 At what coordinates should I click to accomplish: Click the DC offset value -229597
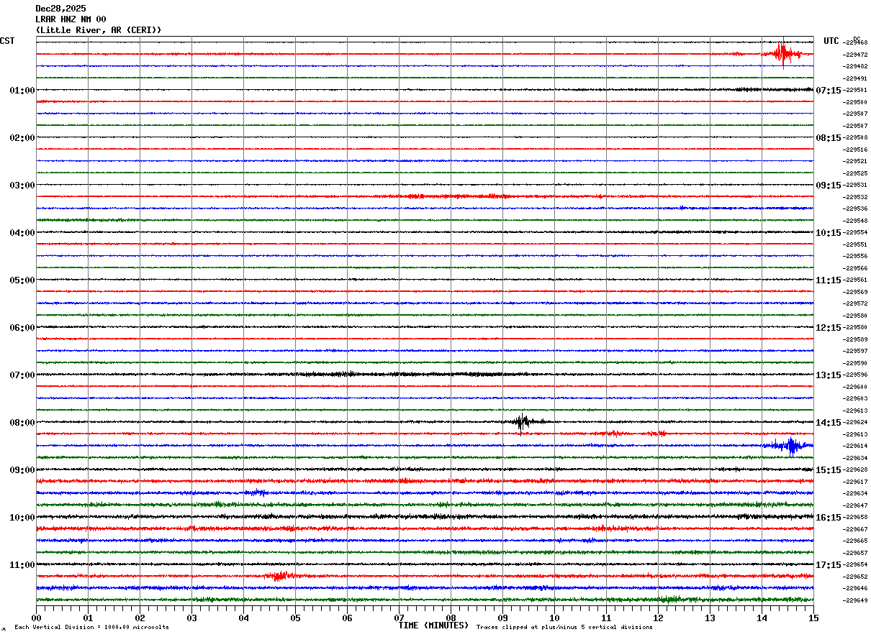click(854, 351)
